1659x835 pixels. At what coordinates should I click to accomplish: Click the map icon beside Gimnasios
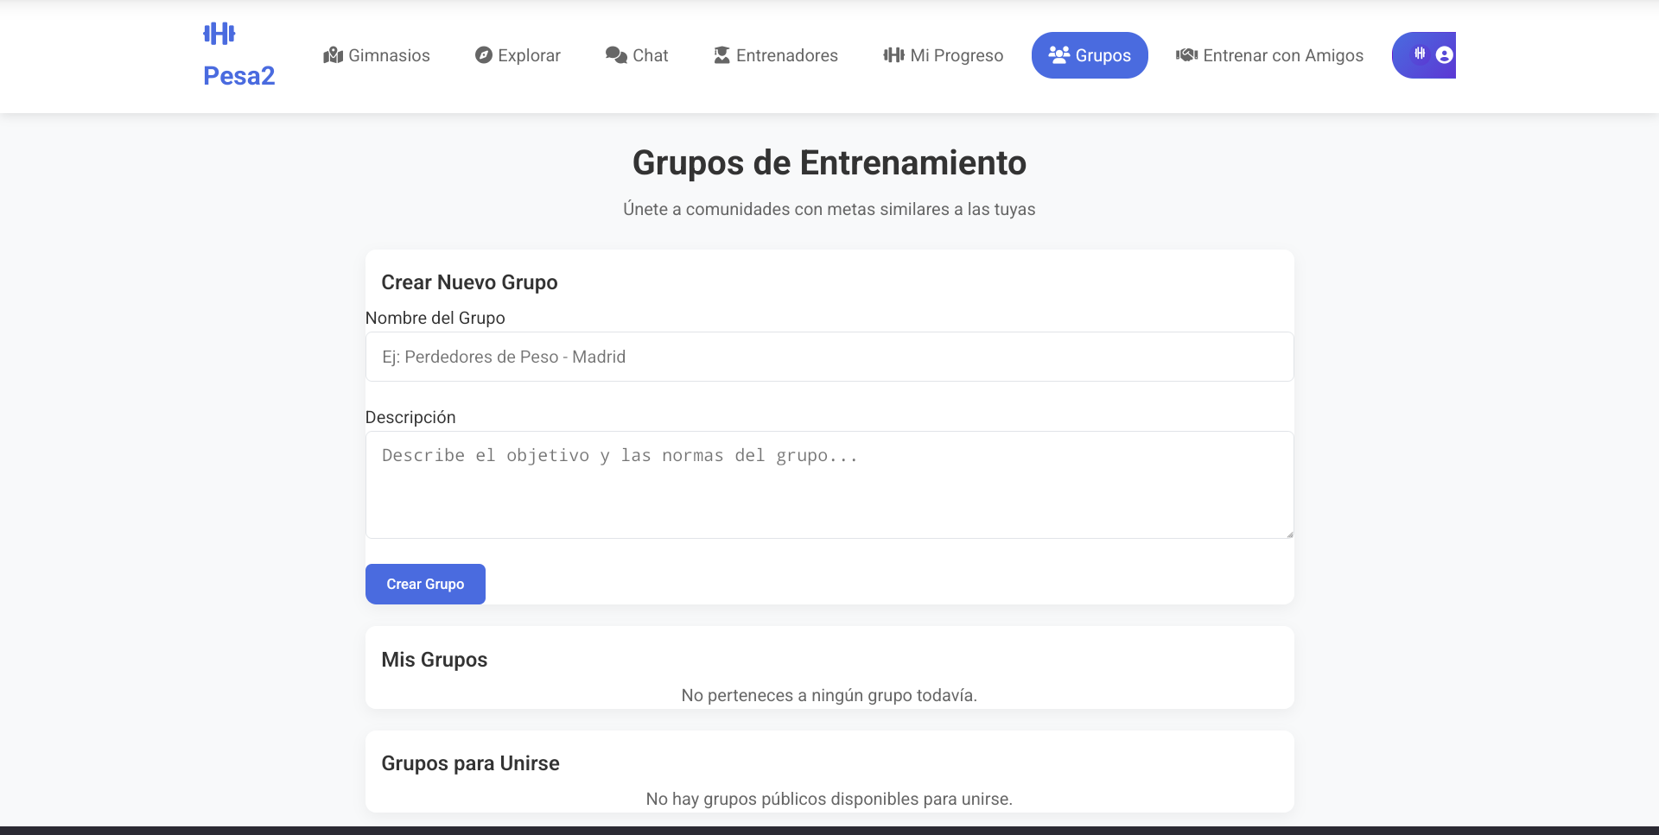(x=334, y=55)
